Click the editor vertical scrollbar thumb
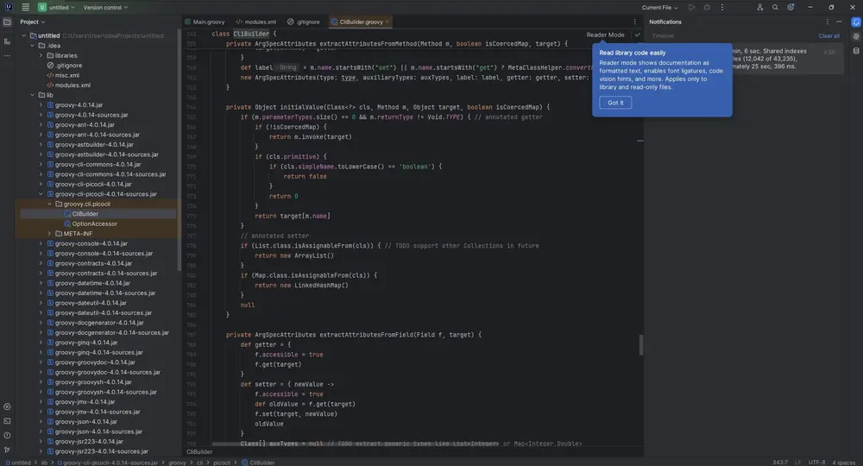The image size is (863, 466). (640, 345)
